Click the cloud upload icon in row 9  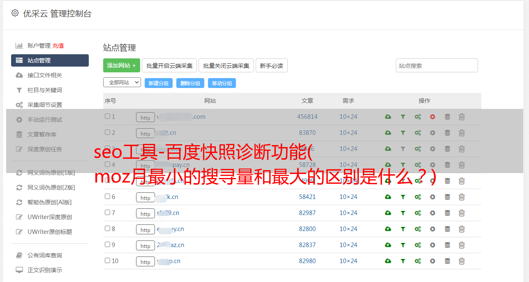click(388, 245)
